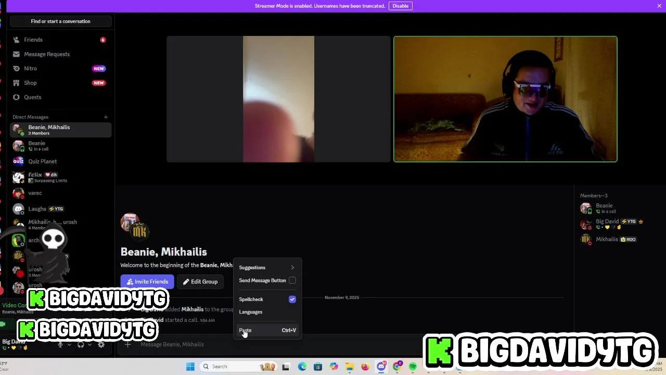Click the group avatar above Beanie, Mikhailis
The image size is (666, 375).
[x=135, y=226]
